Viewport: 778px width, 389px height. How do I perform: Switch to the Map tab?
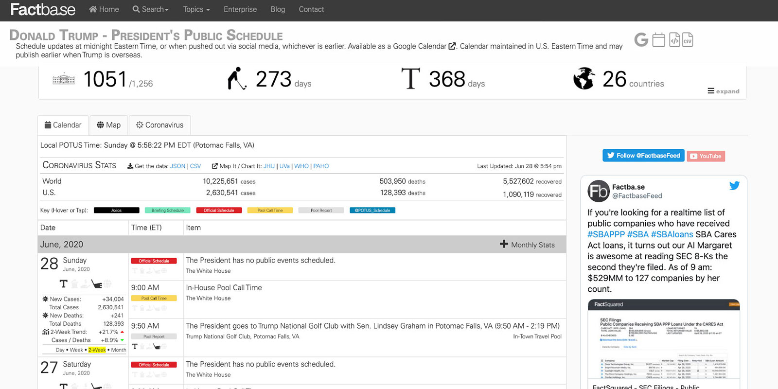tap(109, 125)
